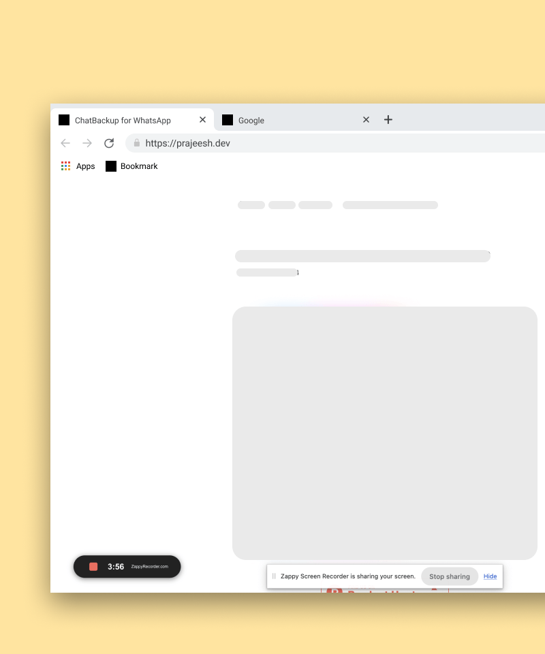Select the ChatBackup for WhatsApp tab

123,121
